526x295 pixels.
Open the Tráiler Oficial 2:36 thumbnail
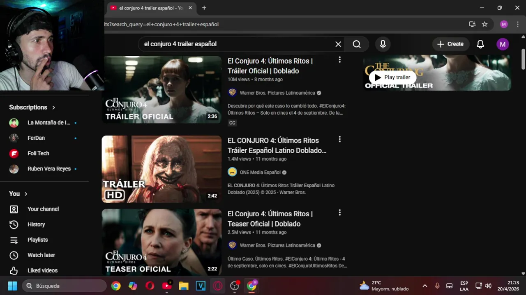click(161, 89)
